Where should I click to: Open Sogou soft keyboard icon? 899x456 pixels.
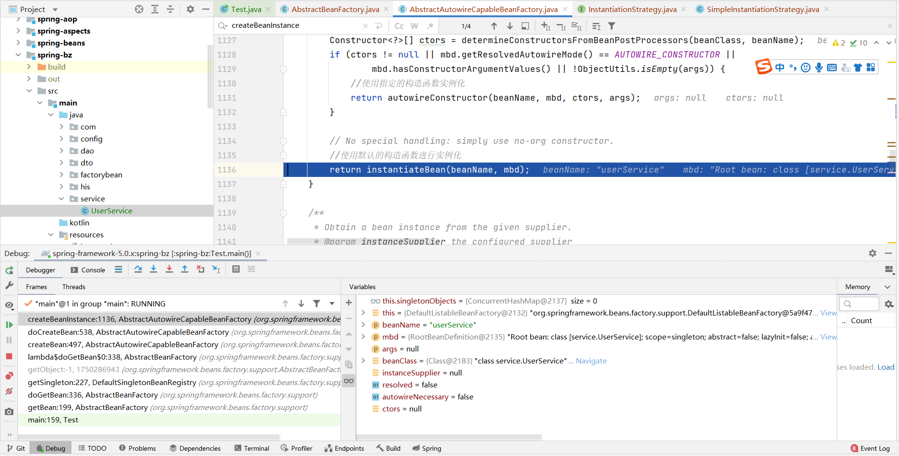pyautogui.click(x=832, y=68)
